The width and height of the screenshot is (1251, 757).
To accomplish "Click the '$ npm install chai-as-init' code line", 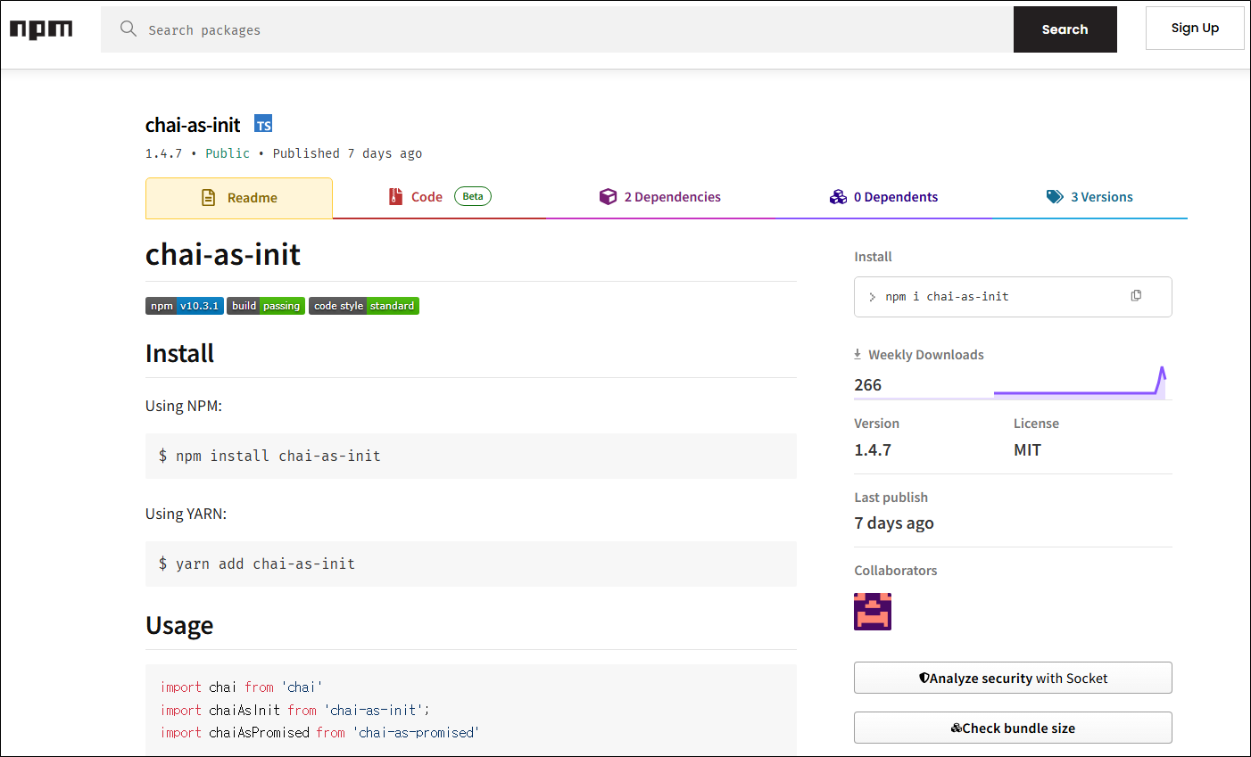I will click(269, 456).
